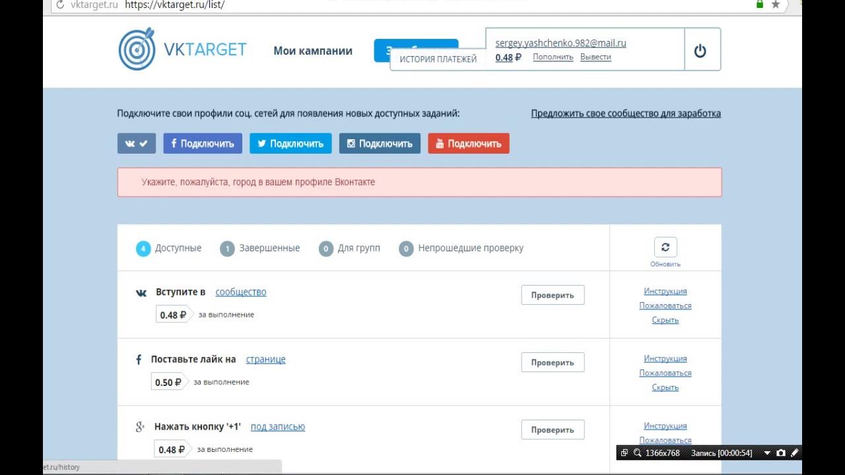The height and width of the screenshot is (475, 845).
Task: Click the bookmark star in address bar
Action: pyautogui.click(x=776, y=5)
